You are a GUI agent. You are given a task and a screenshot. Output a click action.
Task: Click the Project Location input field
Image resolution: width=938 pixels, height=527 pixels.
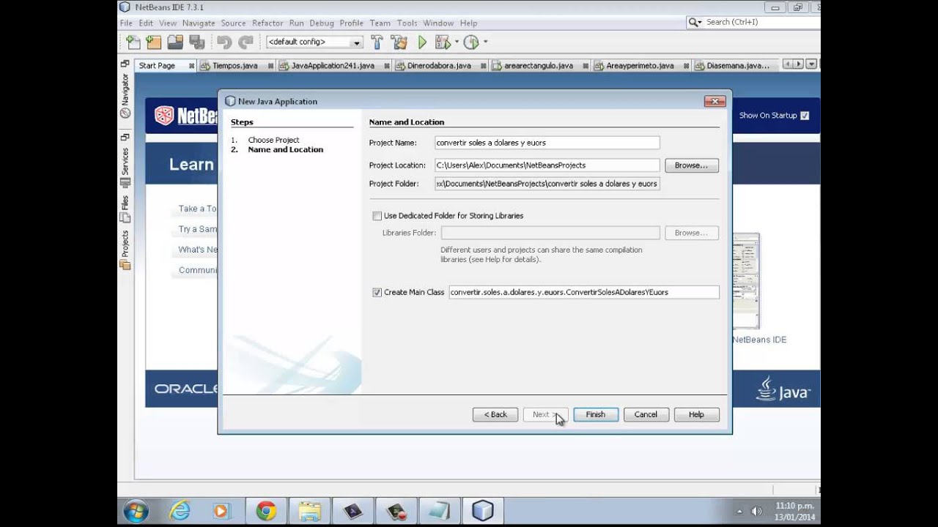[547, 165]
